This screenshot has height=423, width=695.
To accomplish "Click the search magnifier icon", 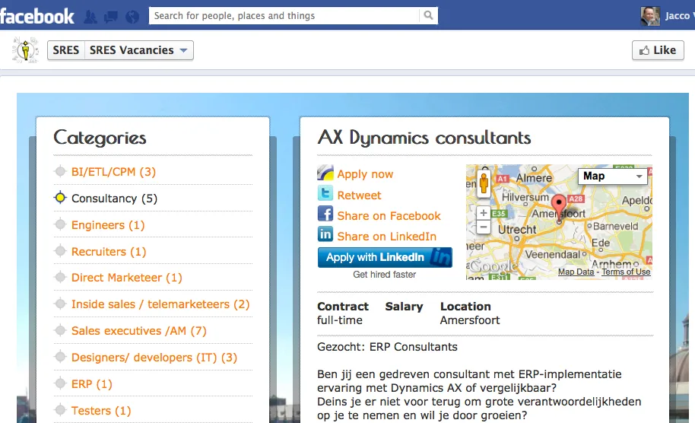I will (x=428, y=15).
